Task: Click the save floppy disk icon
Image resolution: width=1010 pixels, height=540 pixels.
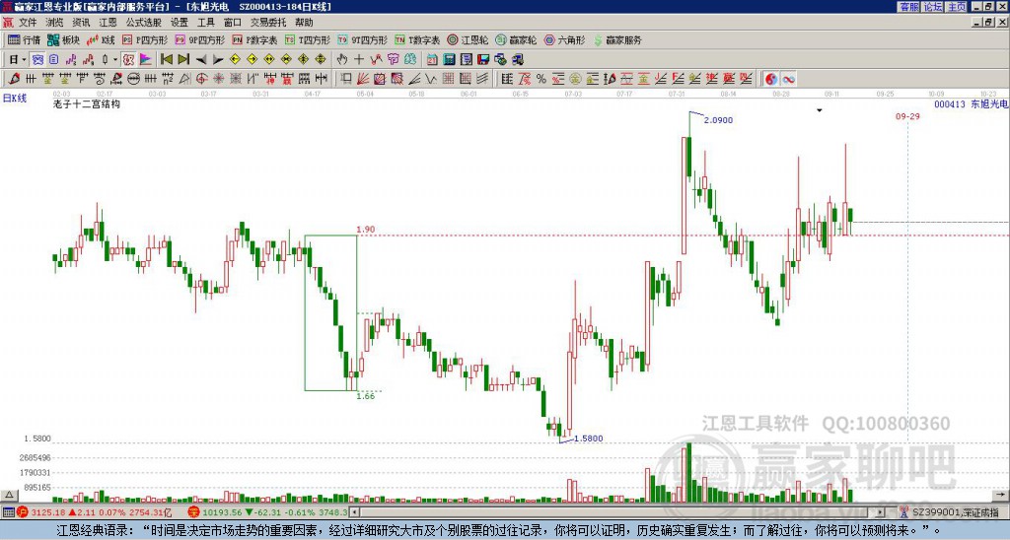Action: tap(483, 60)
